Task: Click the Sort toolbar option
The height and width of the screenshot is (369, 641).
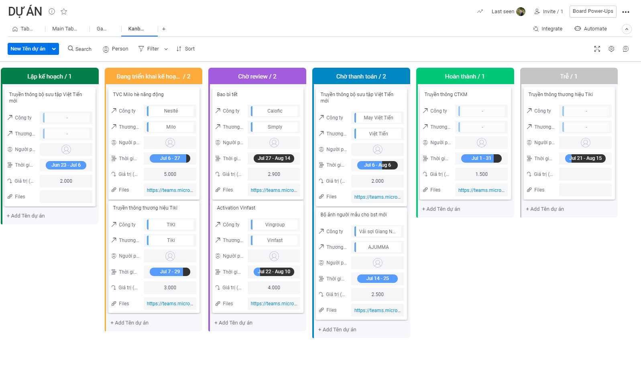Action: click(x=185, y=49)
